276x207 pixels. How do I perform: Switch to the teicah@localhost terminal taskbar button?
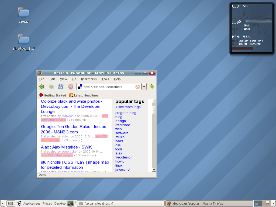pyautogui.click(x=121, y=203)
